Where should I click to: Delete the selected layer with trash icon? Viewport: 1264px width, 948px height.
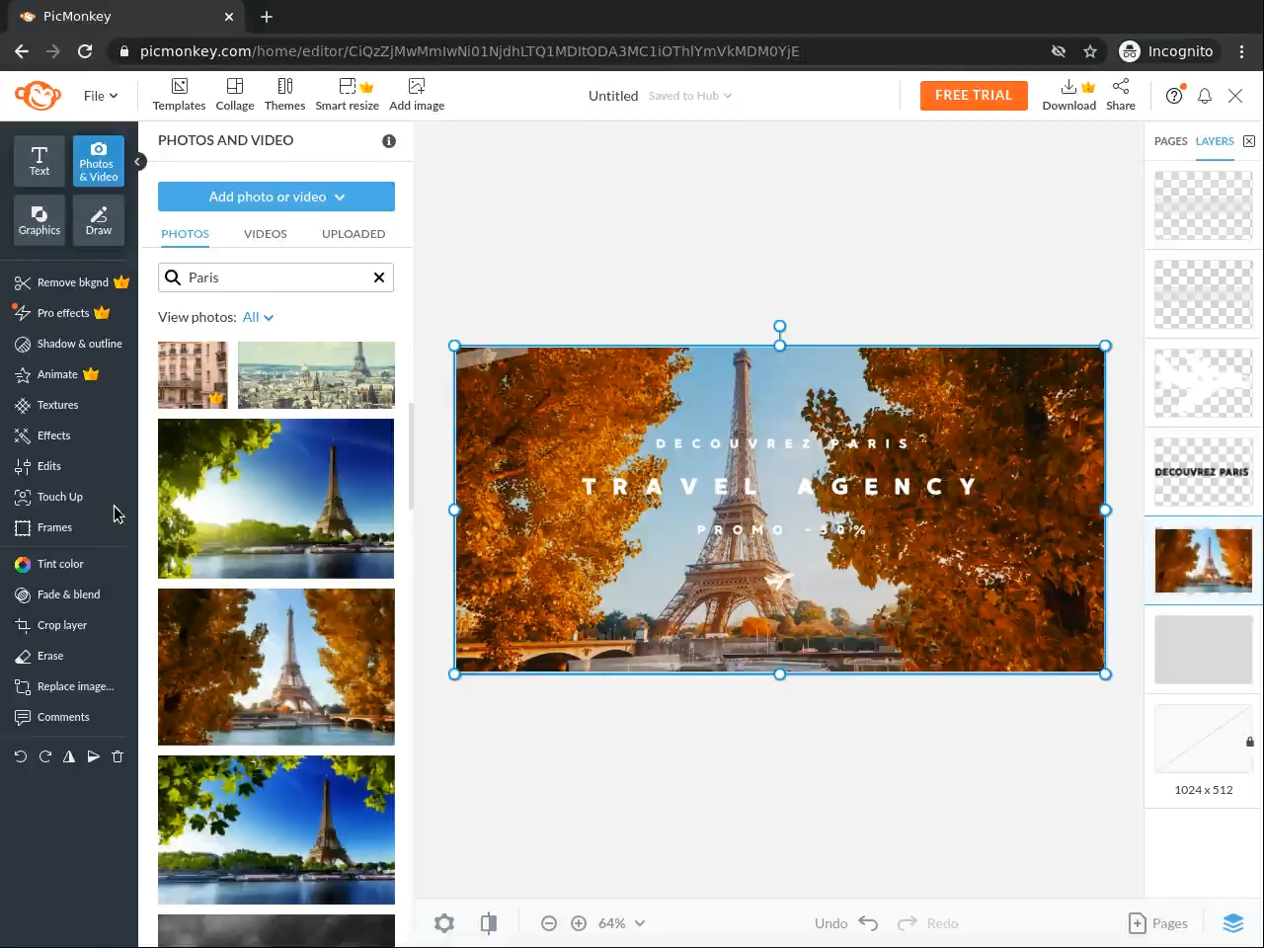point(118,756)
